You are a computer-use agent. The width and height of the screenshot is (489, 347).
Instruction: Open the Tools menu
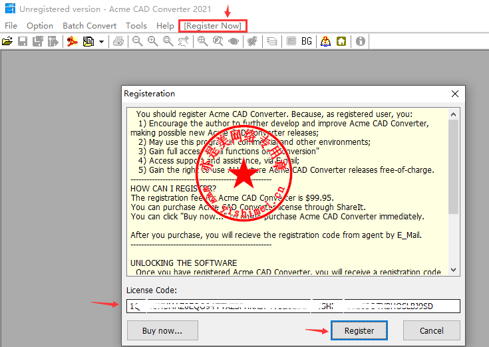136,25
